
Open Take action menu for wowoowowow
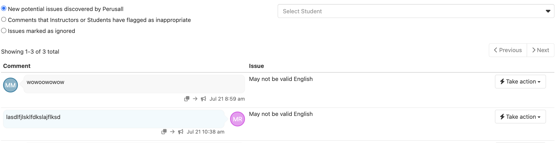pos(520,82)
